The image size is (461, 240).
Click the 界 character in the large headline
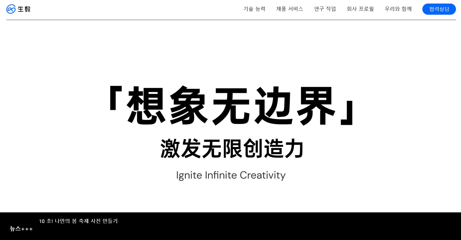[x=316, y=105]
